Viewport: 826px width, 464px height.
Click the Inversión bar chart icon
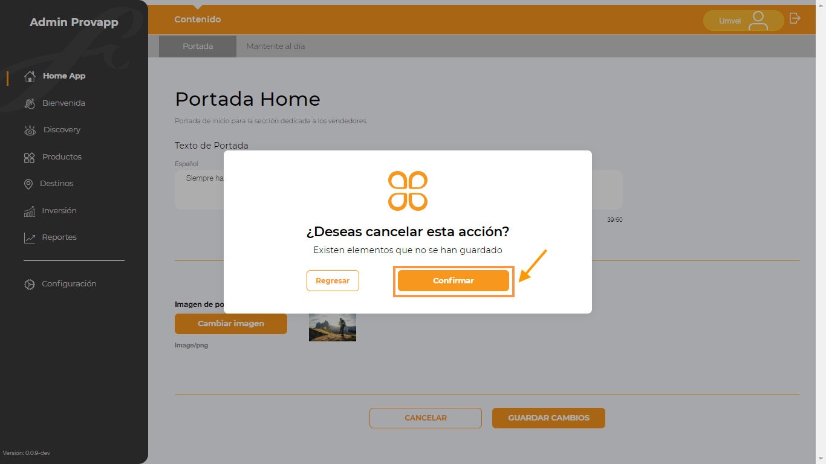[x=30, y=211]
